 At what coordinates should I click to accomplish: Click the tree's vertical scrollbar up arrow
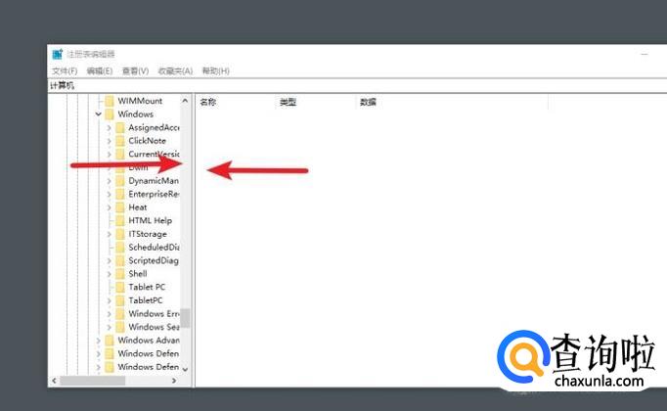(x=185, y=101)
